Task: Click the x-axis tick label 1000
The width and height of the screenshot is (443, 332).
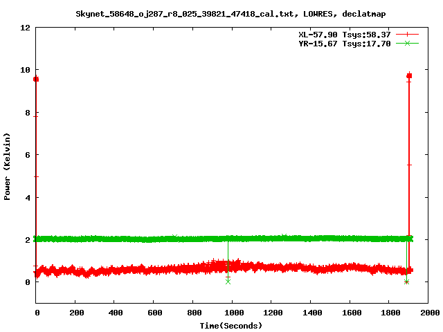Action: [234, 313]
